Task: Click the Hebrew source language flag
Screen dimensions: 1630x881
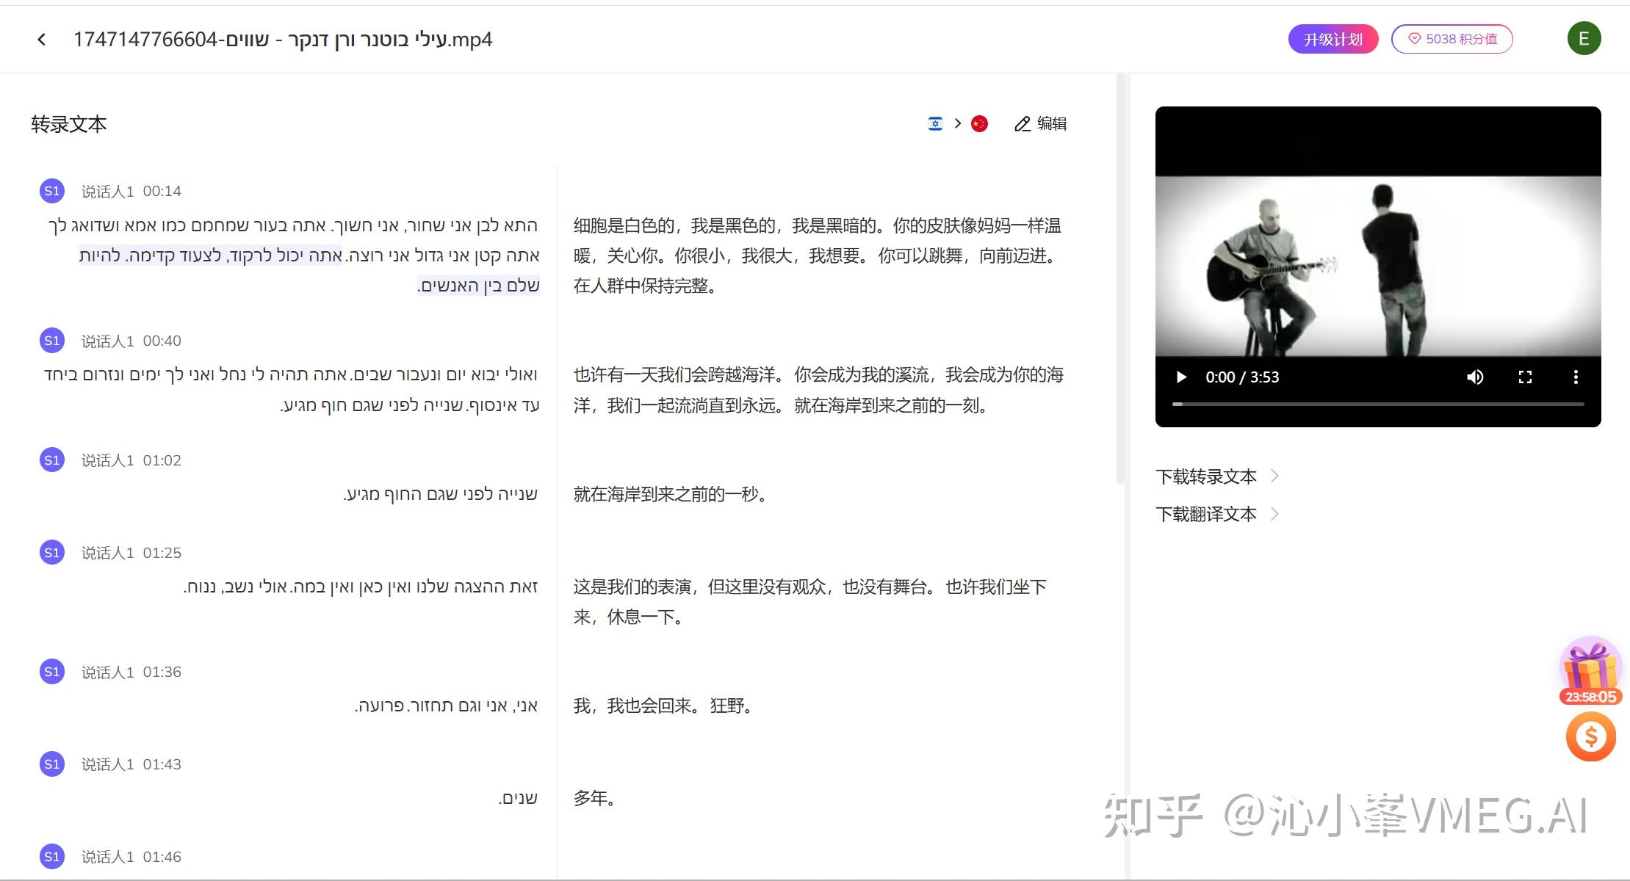Action: [935, 123]
